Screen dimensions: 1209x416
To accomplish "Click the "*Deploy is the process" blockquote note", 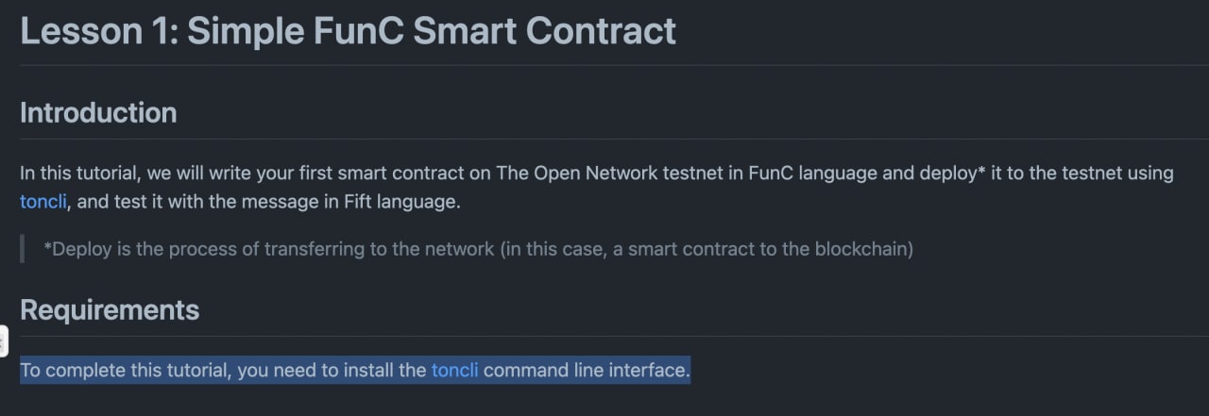I will tap(478, 249).
